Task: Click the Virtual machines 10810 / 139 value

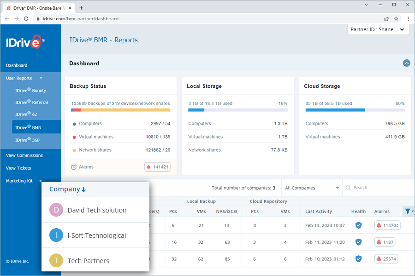Action: pyautogui.click(x=158, y=137)
